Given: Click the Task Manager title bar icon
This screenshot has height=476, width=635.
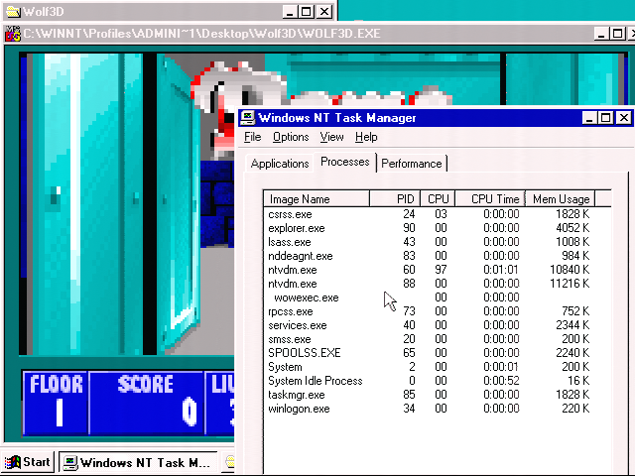Looking at the screenshot, I should point(247,118).
